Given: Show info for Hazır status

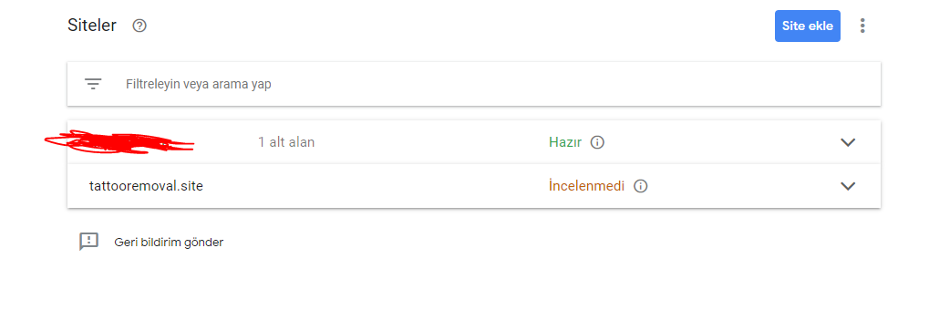Looking at the screenshot, I should [597, 142].
